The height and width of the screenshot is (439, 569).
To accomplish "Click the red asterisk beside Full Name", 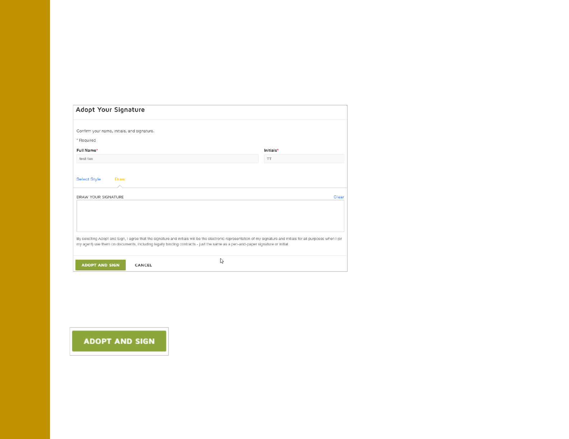I will pyautogui.click(x=97, y=150).
